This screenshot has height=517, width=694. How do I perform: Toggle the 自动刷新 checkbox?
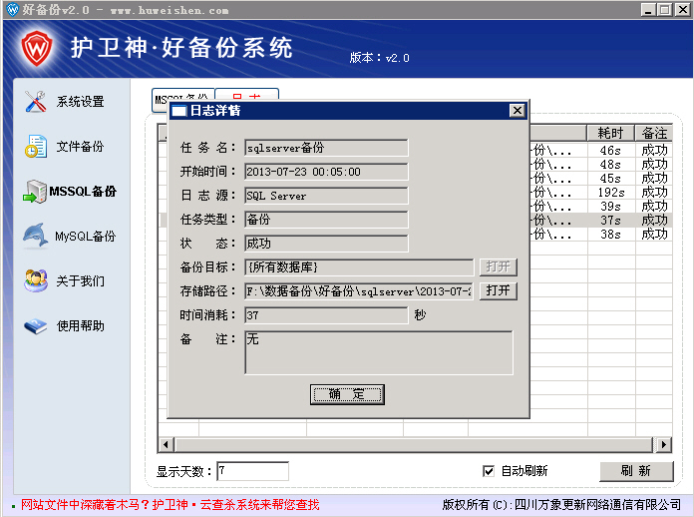(489, 471)
